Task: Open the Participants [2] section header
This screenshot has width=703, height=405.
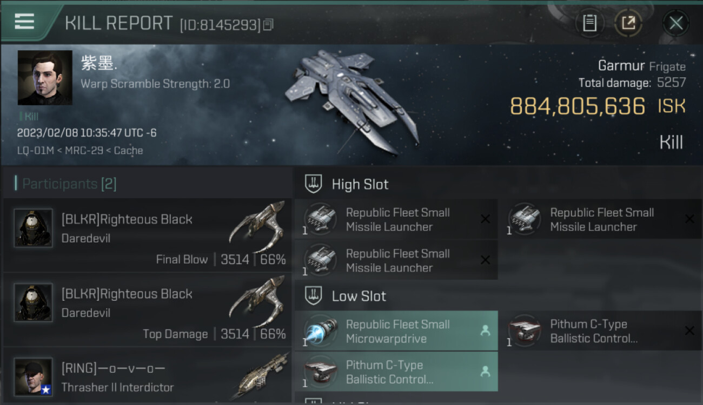Action: (66, 184)
